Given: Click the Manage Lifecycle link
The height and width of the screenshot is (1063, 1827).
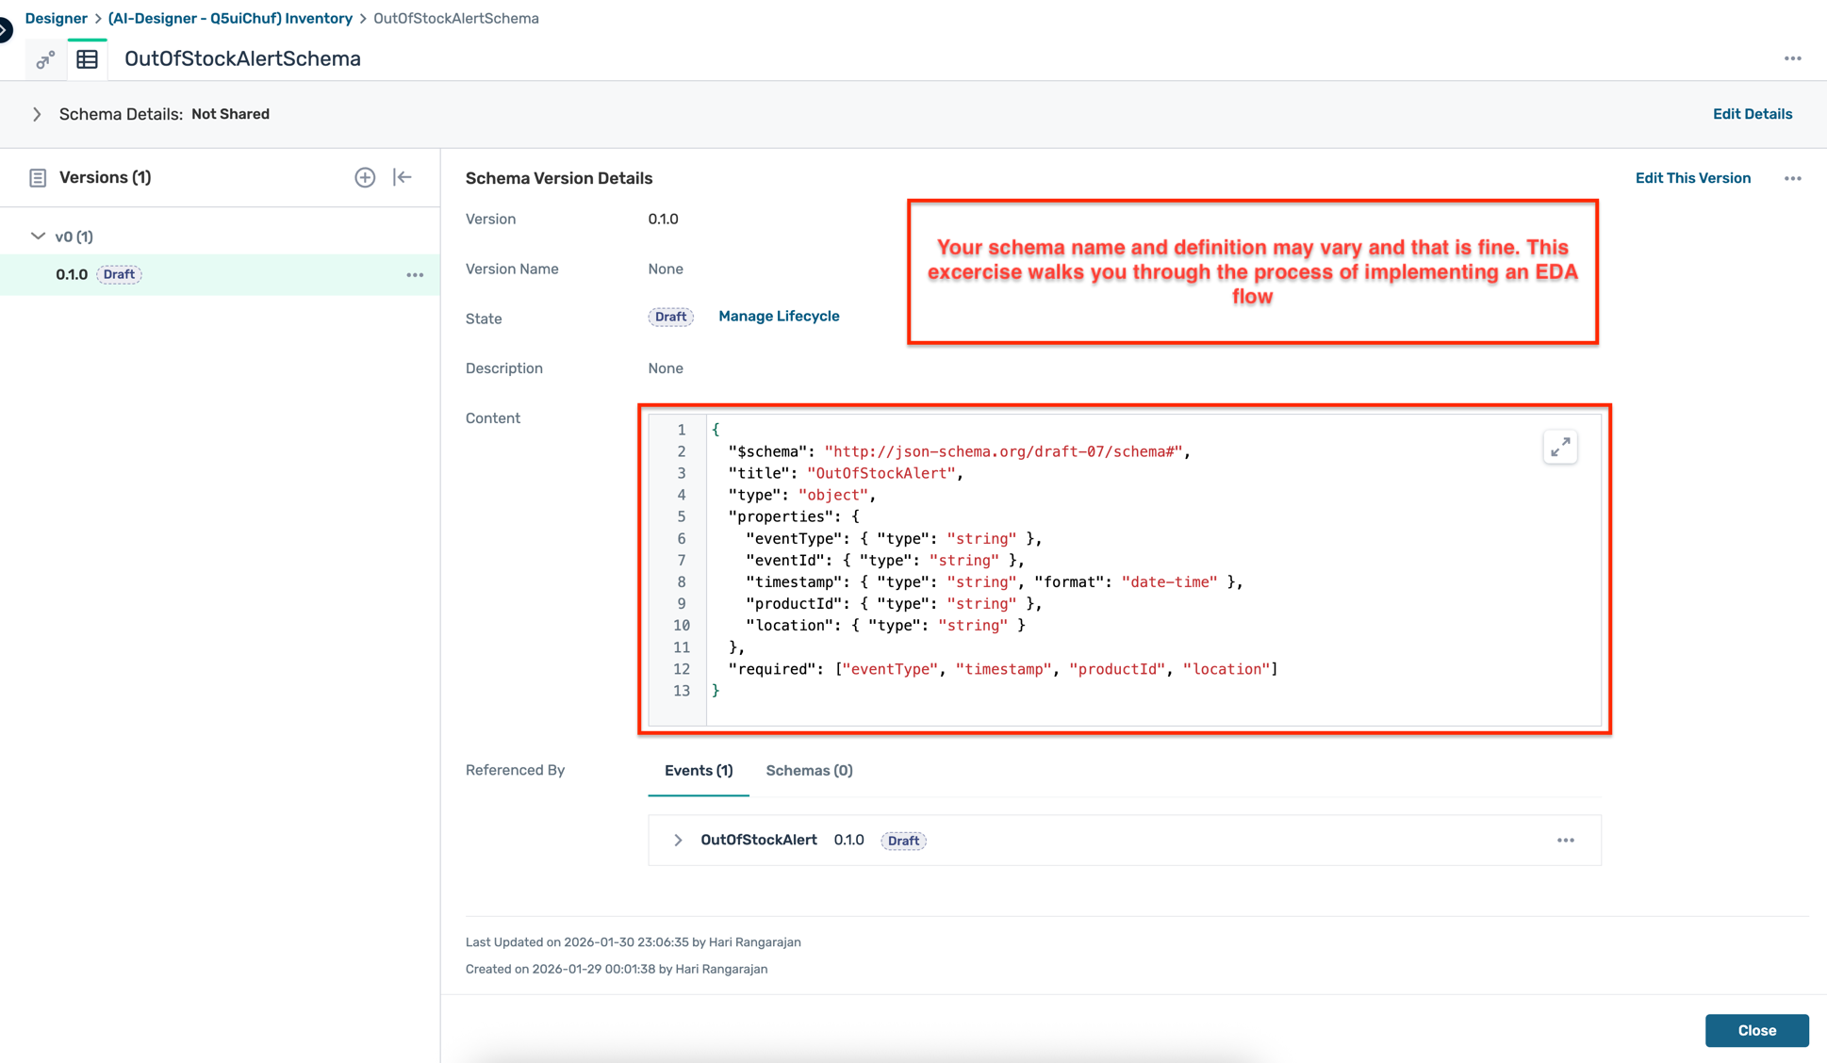Looking at the screenshot, I should (779, 316).
